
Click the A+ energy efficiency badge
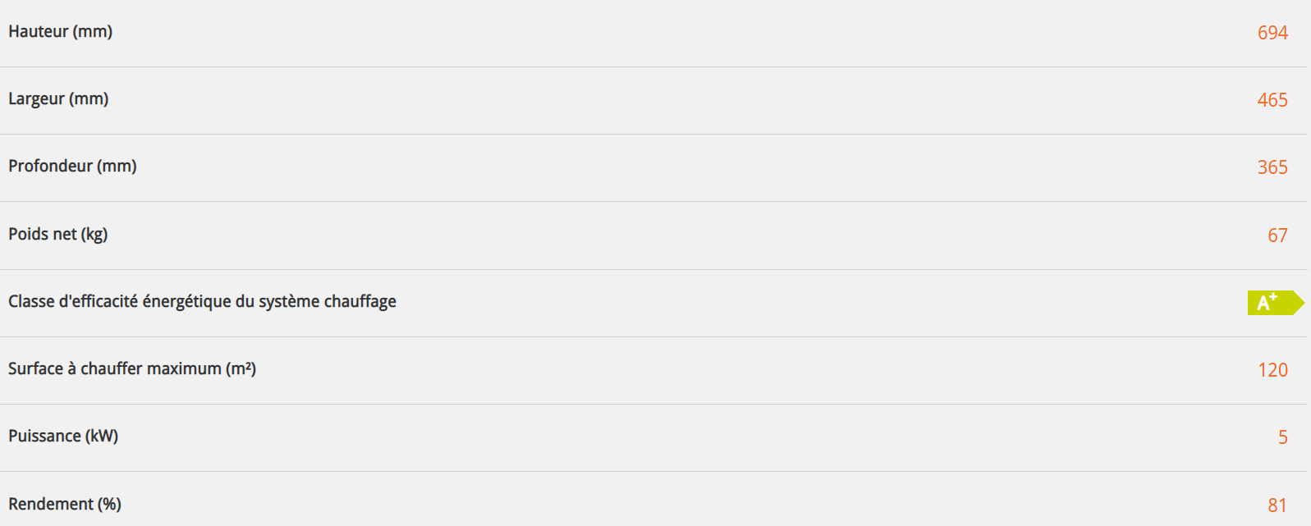pos(1274,303)
